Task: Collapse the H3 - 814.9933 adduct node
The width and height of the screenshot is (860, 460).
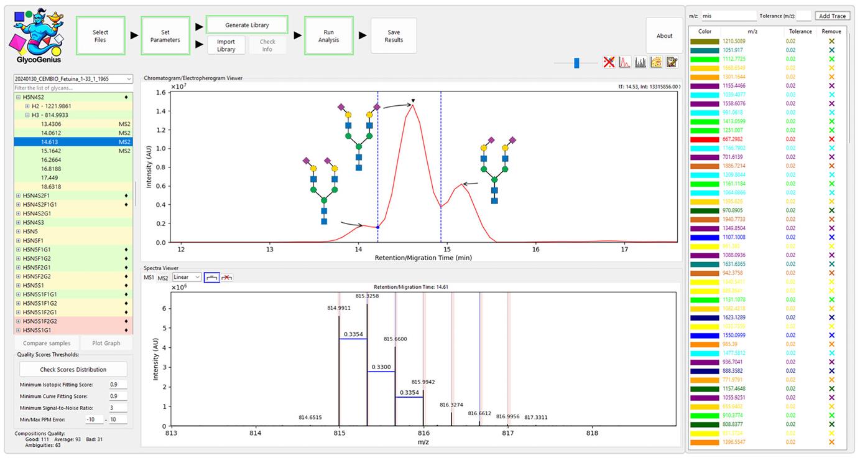Action: pyautogui.click(x=27, y=115)
